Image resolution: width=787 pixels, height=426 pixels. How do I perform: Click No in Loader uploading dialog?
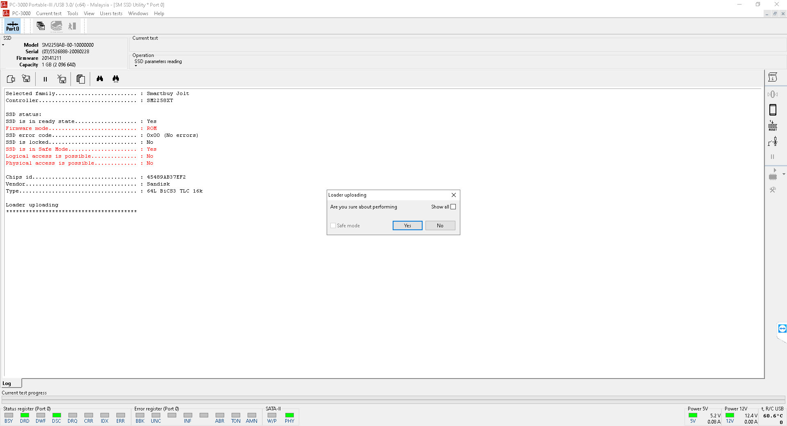(440, 226)
